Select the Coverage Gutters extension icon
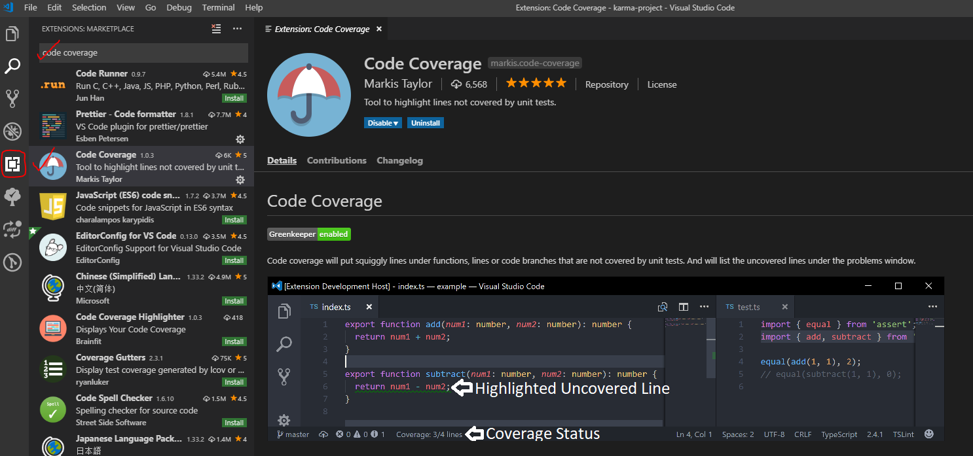The height and width of the screenshot is (456, 973). (x=53, y=369)
